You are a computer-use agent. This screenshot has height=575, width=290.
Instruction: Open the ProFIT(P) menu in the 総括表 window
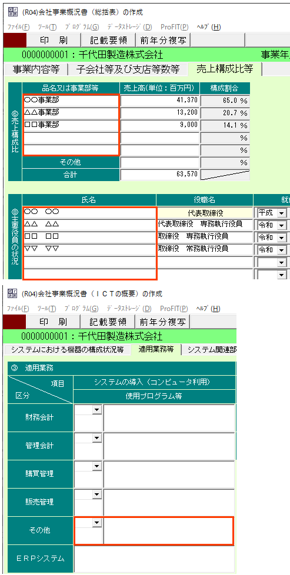[x=174, y=27]
